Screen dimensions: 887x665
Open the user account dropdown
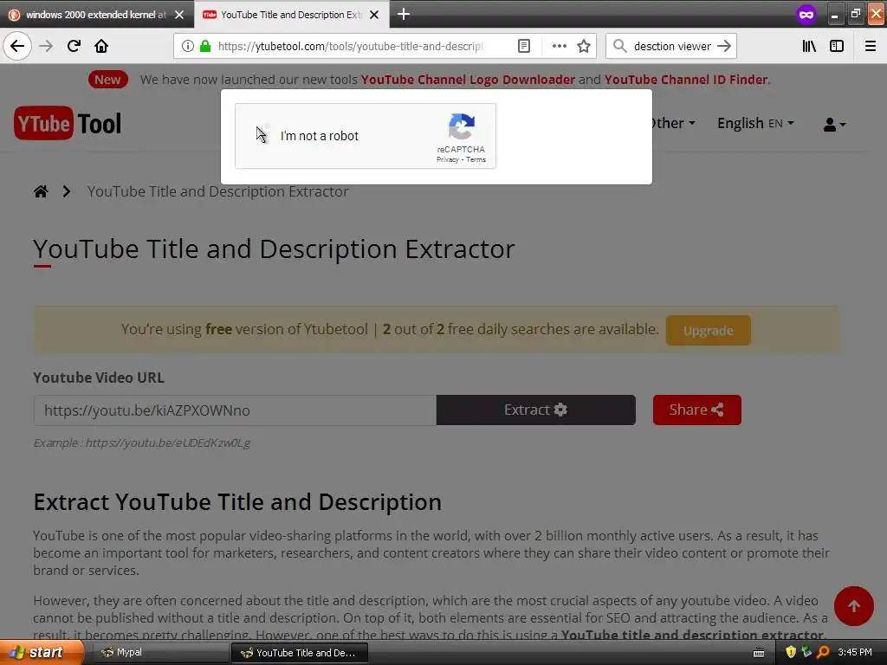click(x=834, y=125)
